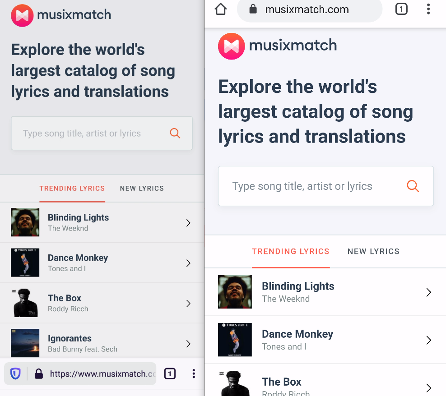Open the browser three-dot menu
The height and width of the screenshot is (396, 446).
point(428,9)
